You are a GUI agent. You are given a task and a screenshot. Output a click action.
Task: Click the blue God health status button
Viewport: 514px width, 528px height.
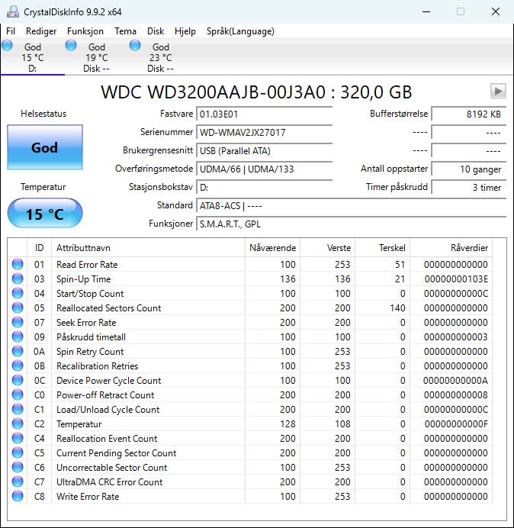point(45,147)
